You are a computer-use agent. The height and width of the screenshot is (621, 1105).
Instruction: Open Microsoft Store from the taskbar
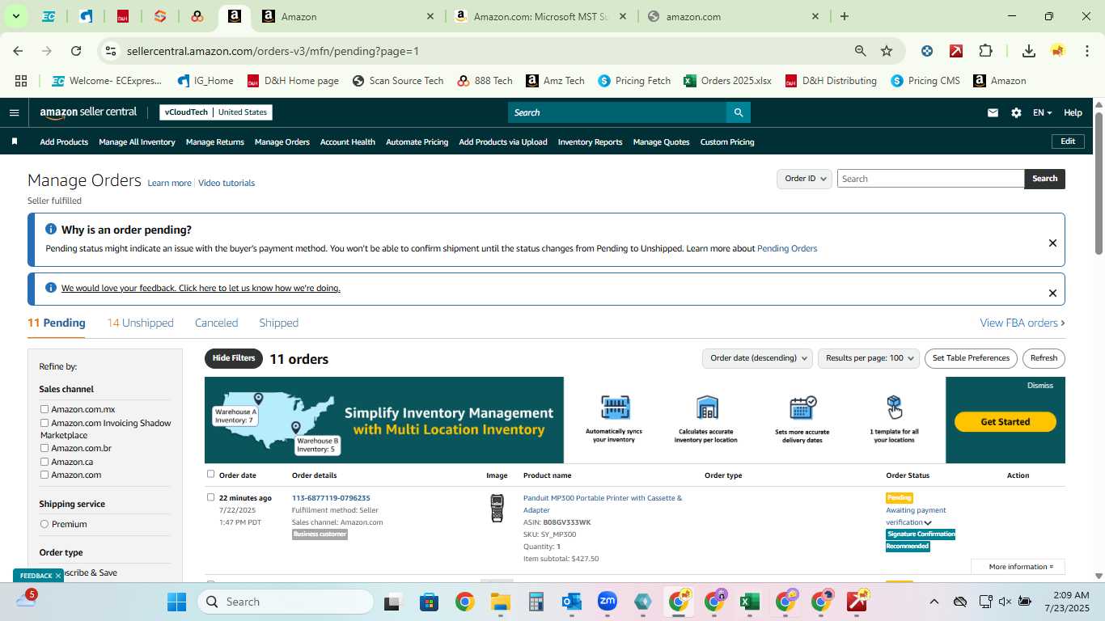[x=429, y=602]
